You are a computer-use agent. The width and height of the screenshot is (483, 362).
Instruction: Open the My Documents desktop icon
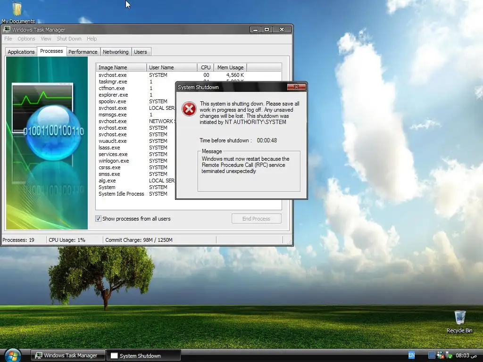coord(17,12)
